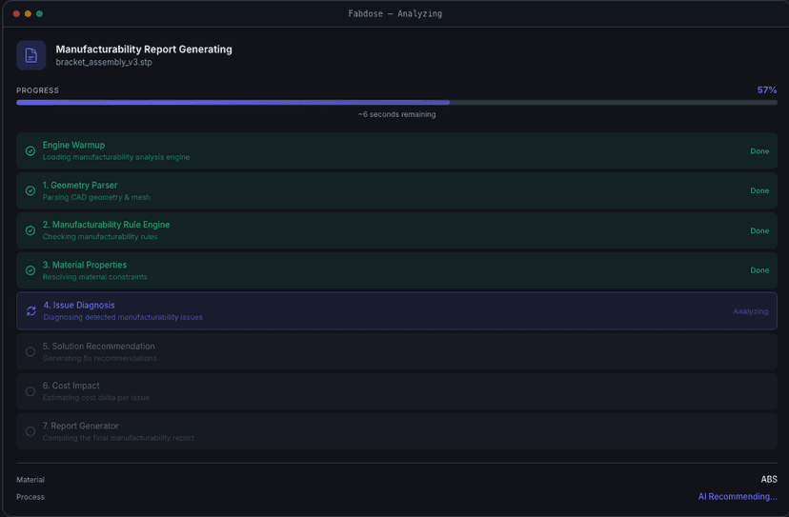789x517 pixels.
Task: Click 'Checking manufacturability rules' description
Action: tap(100, 237)
